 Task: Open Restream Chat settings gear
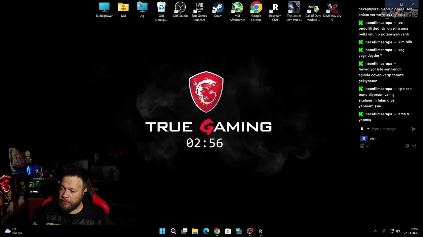pos(407,146)
